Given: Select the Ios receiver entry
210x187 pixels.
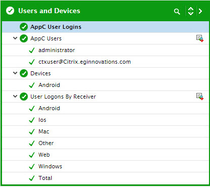Looking at the screenshot, I should pos(42,120).
